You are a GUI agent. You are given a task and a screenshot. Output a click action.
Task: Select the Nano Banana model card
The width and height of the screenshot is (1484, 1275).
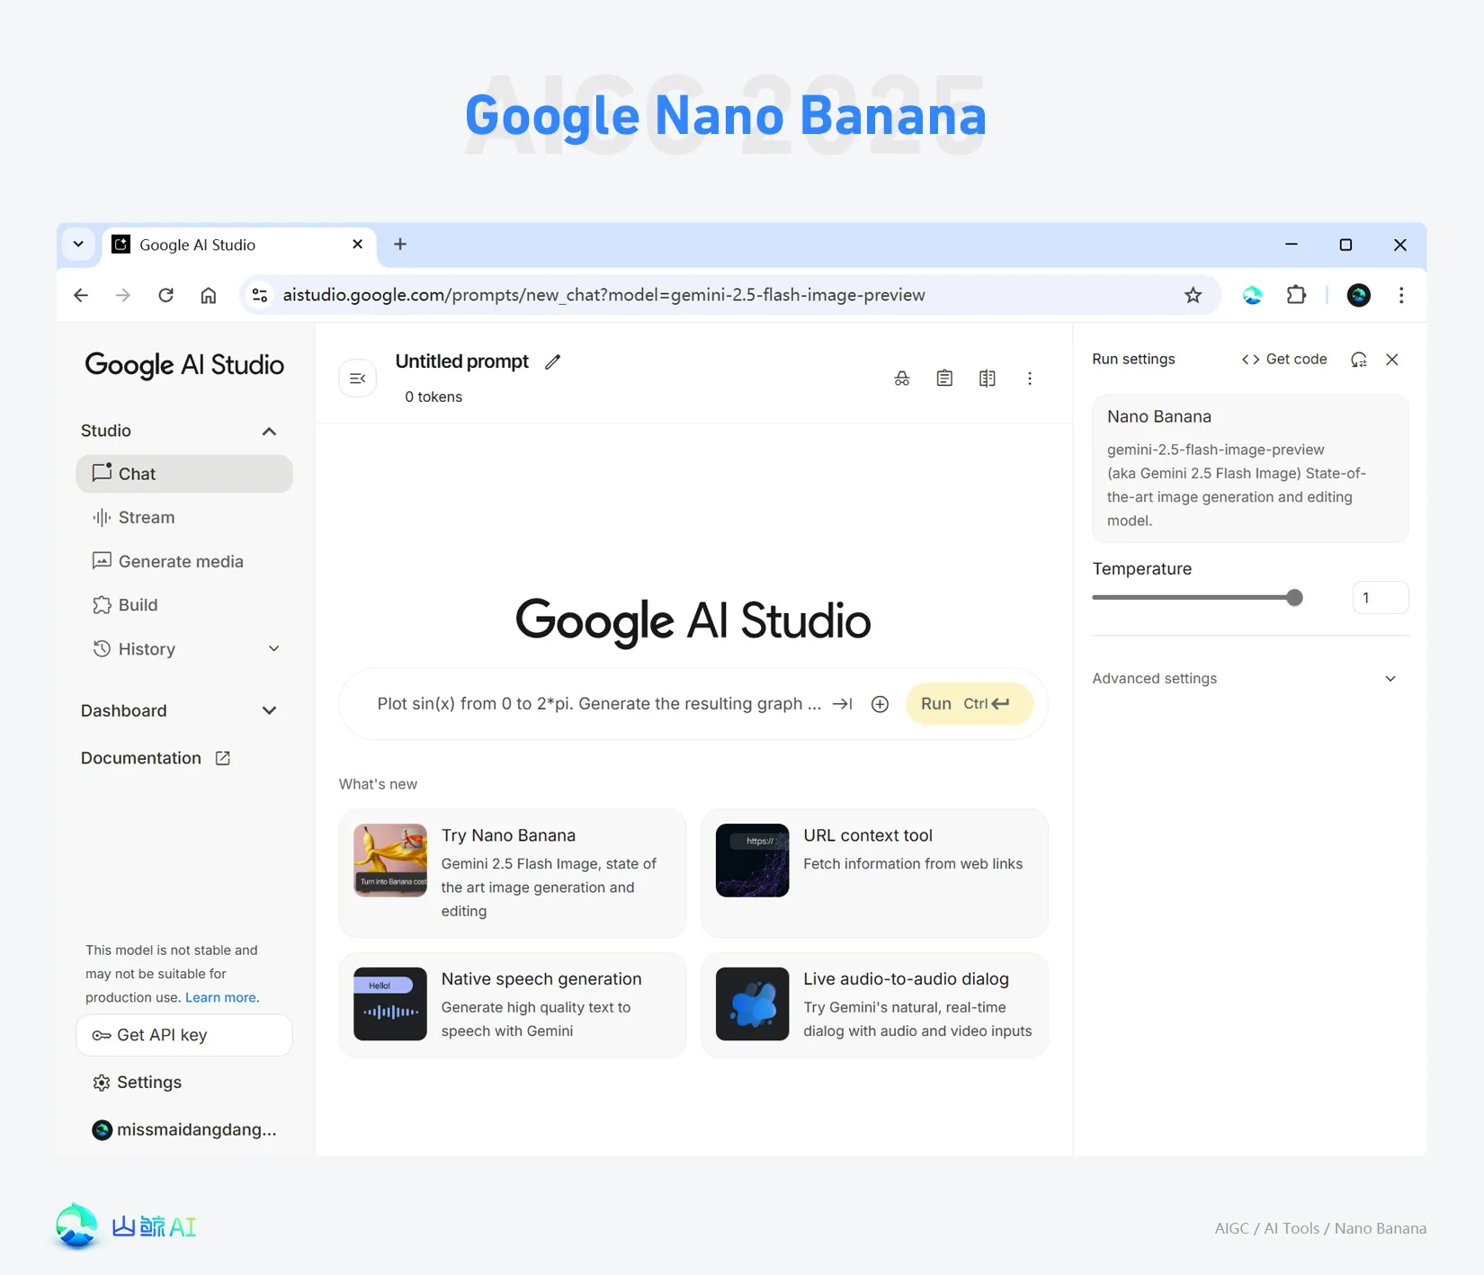1249,468
